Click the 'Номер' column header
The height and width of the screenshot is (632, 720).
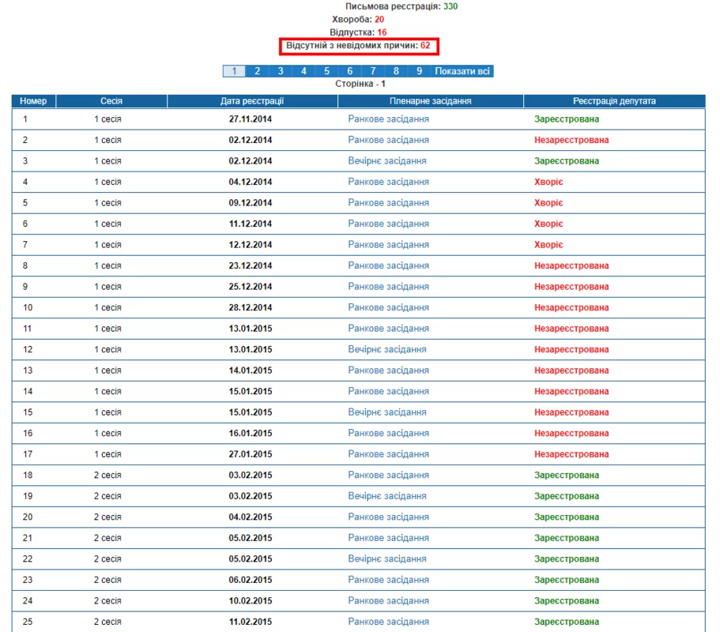pyautogui.click(x=33, y=101)
